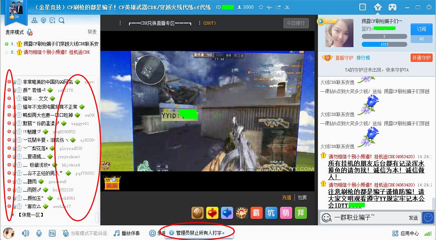Image resolution: width=436 pixels, height=240 pixels.
Task: Open 麦序模式 mode dropdown
Action: [x=14, y=32]
